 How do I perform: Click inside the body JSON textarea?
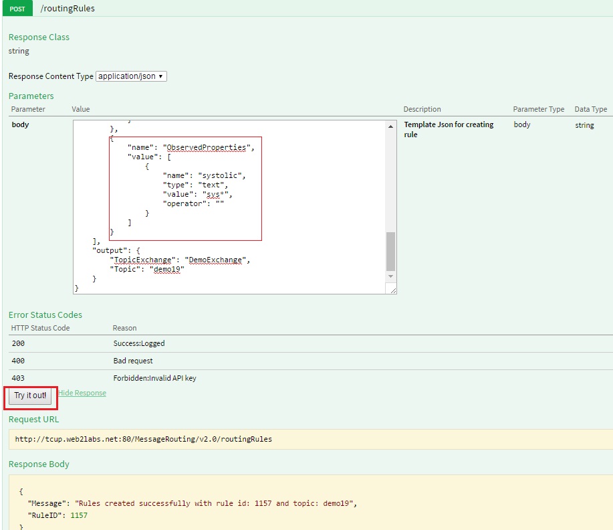[x=229, y=207]
